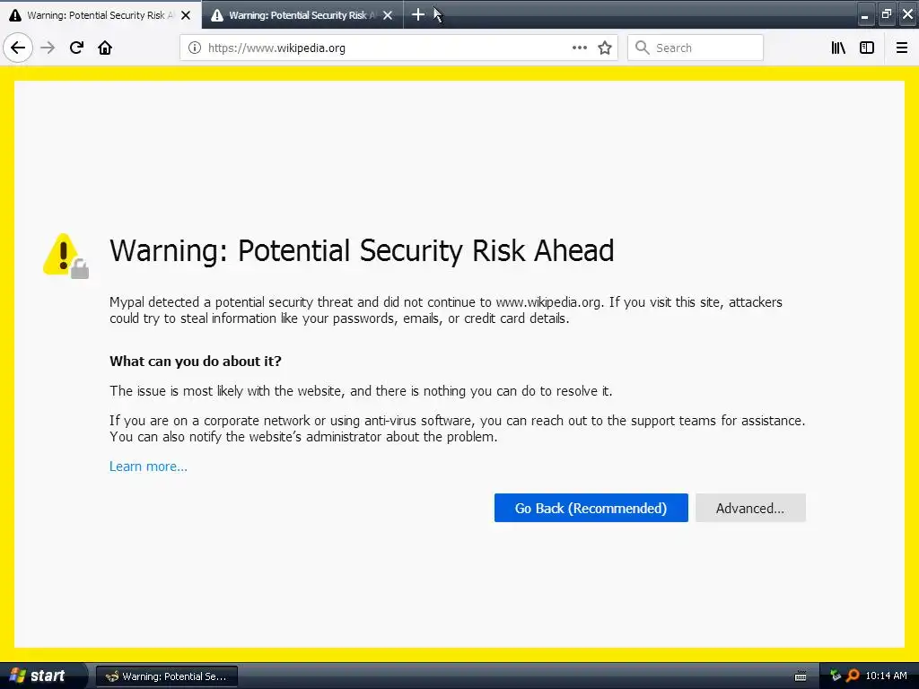Follow the Learn more... link
This screenshot has height=689, width=919.
click(148, 467)
